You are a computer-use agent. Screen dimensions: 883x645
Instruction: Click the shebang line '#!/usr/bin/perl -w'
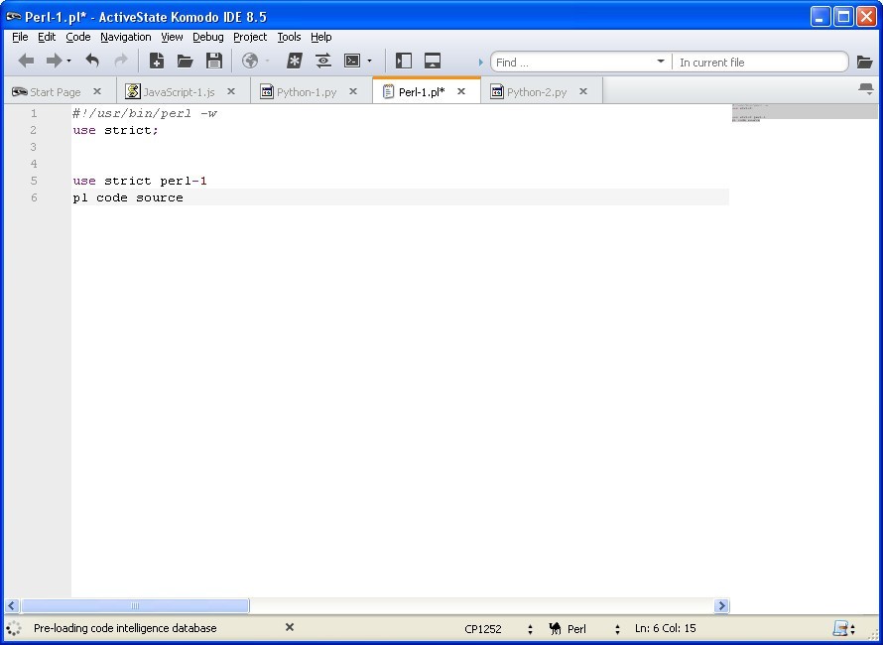tap(145, 113)
